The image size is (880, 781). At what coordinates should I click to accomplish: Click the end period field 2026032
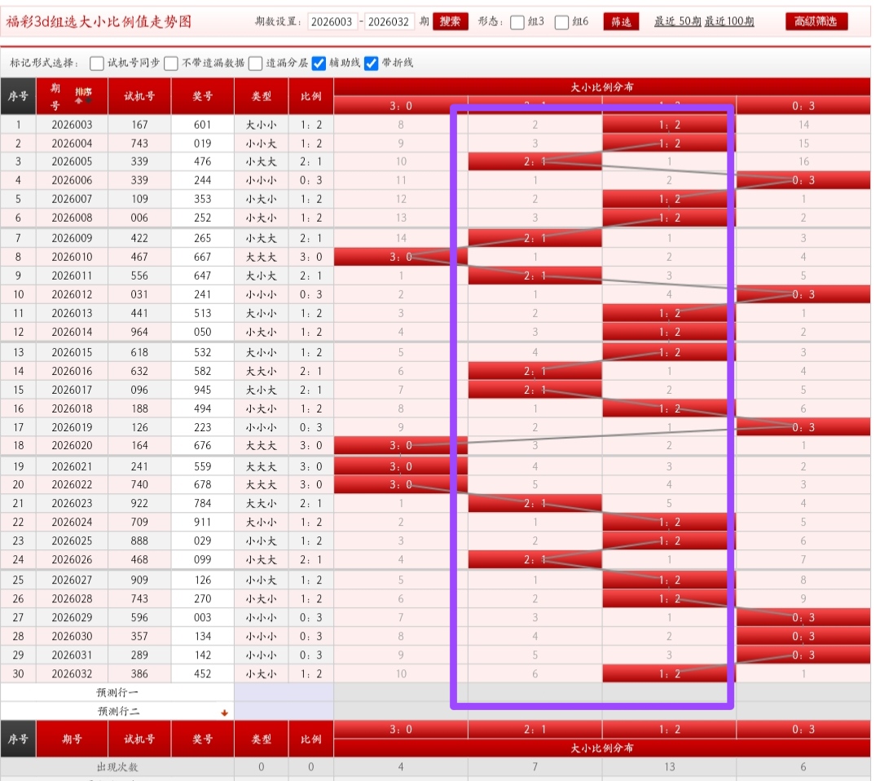pos(389,22)
